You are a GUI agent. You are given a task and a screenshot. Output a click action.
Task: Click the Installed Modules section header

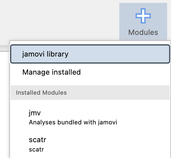pos(90,93)
